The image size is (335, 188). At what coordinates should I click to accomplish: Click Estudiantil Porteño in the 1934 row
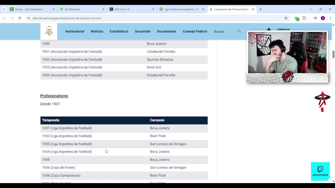tap(161, 75)
